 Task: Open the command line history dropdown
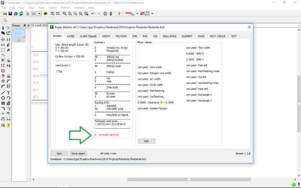pos(299,26)
